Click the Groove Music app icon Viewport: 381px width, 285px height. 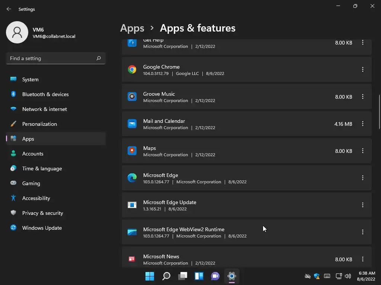click(x=132, y=97)
